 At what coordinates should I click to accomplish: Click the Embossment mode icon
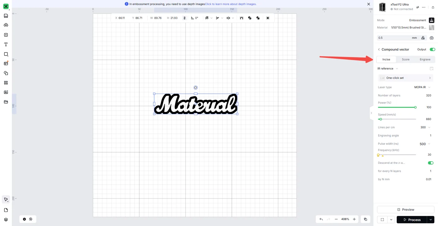[431, 20]
